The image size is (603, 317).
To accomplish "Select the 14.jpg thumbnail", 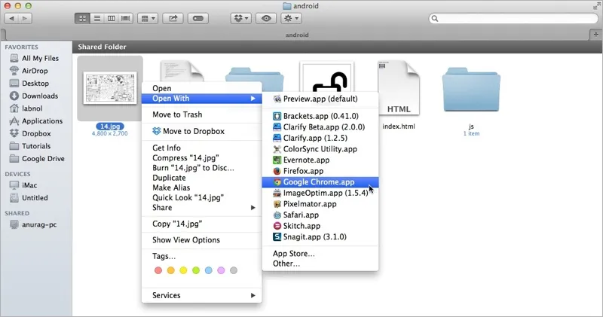I will pos(110,88).
